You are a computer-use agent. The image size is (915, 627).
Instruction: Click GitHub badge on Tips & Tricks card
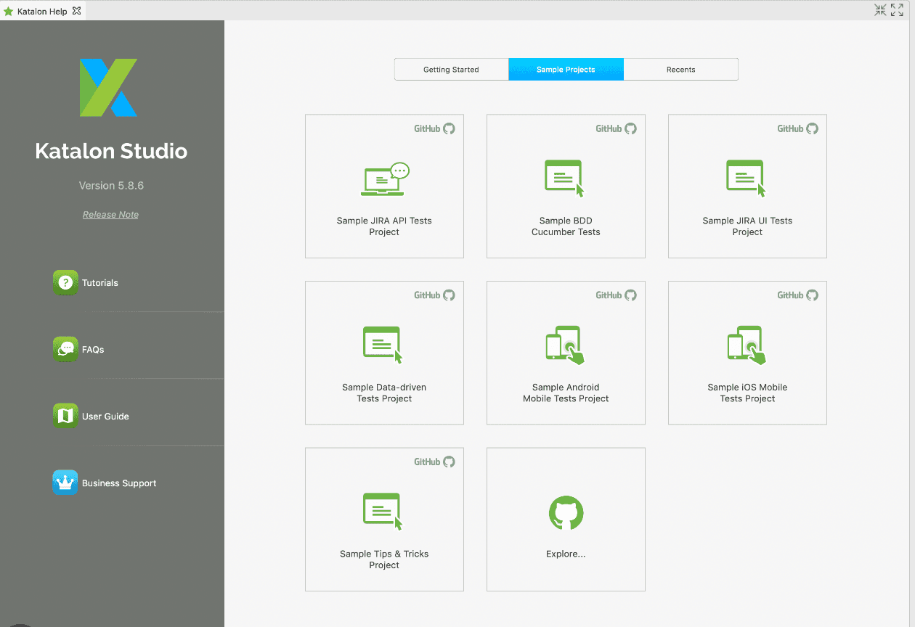pos(434,462)
